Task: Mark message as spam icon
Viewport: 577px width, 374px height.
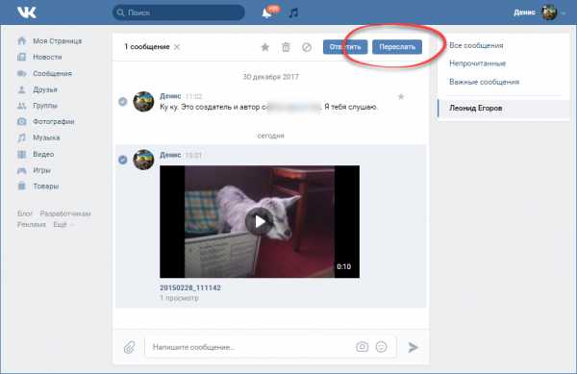Action: [307, 47]
